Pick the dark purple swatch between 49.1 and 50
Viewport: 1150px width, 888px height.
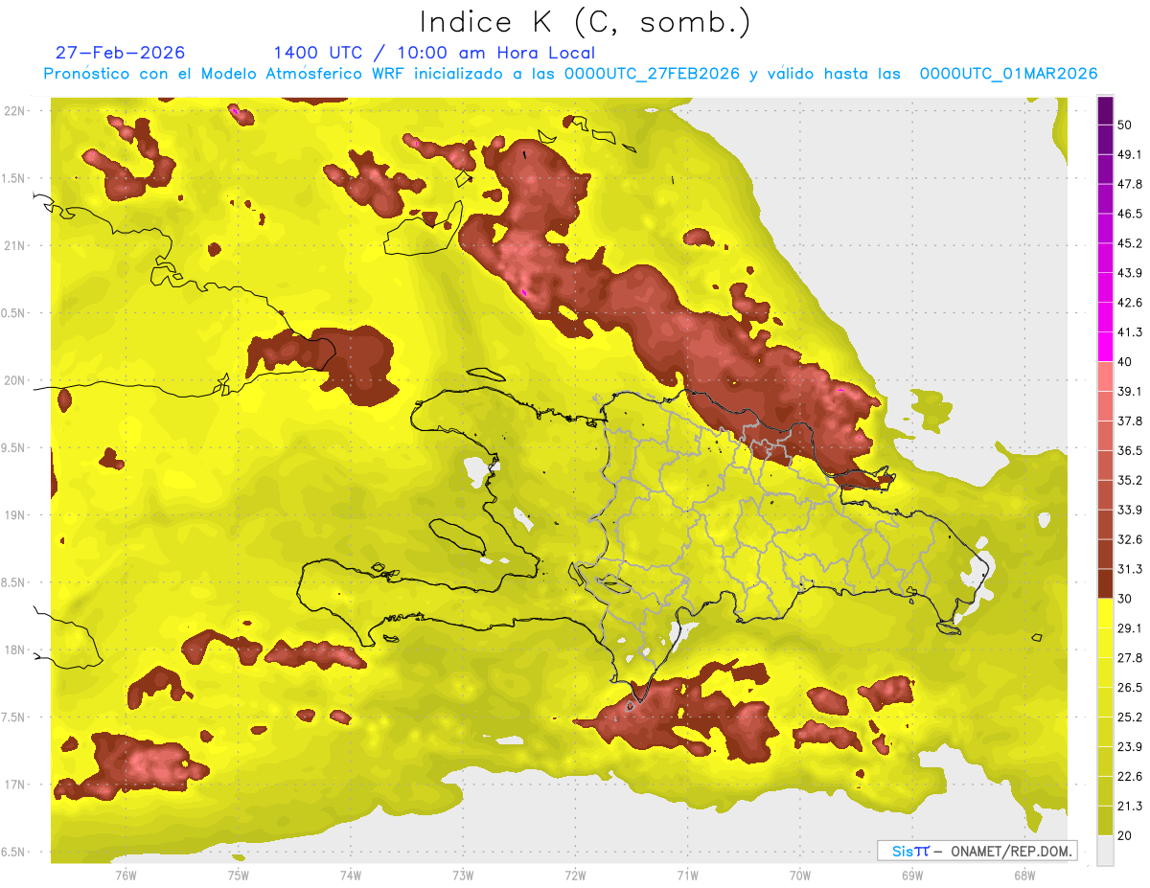(x=1105, y=139)
